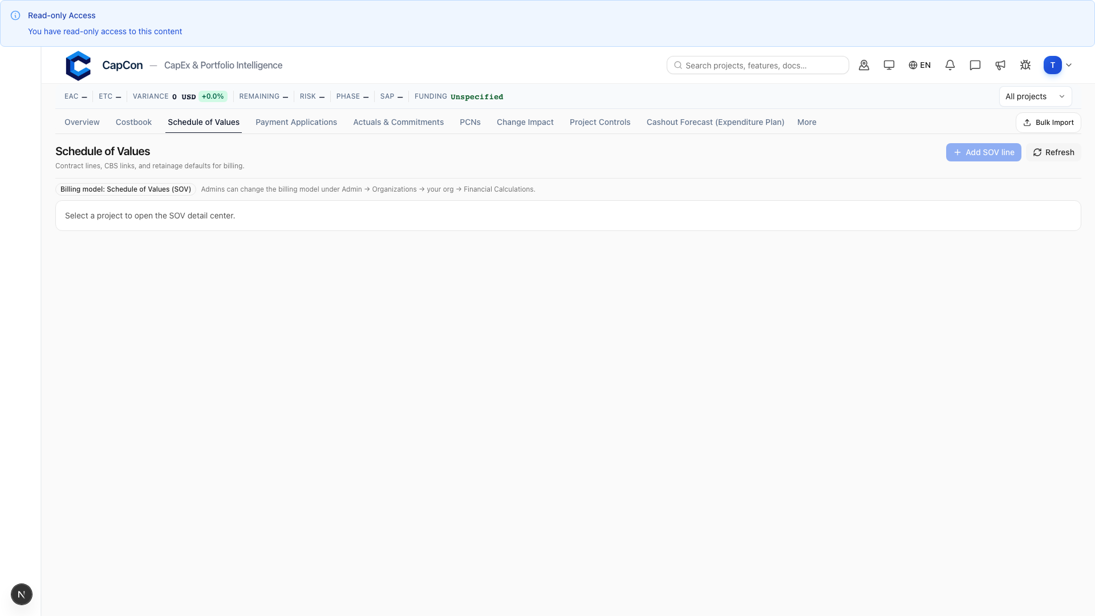Click the ETC metric label

pyautogui.click(x=106, y=96)
